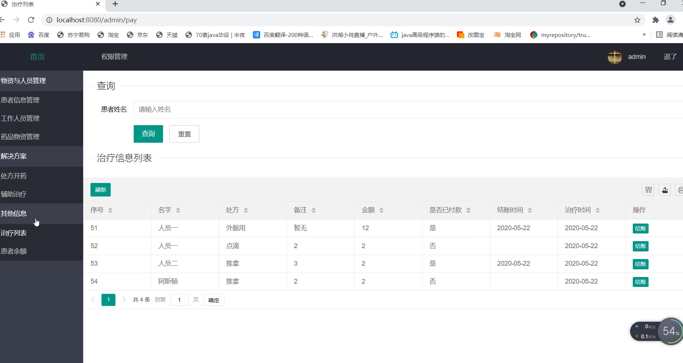
Task: Open the 苏宁易购 bookmark
Action: click(73, 35)
